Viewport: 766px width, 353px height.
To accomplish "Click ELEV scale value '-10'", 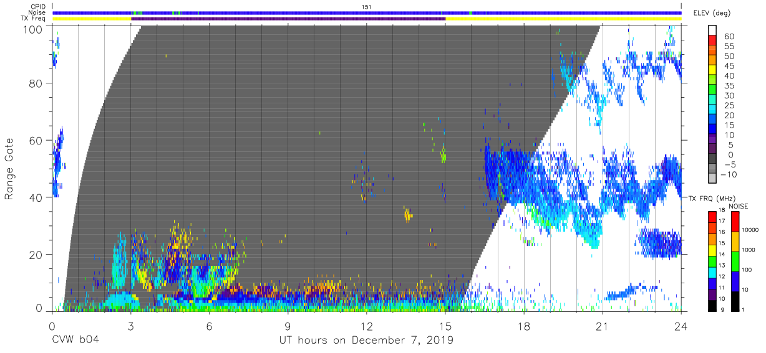I will [728, 175].
